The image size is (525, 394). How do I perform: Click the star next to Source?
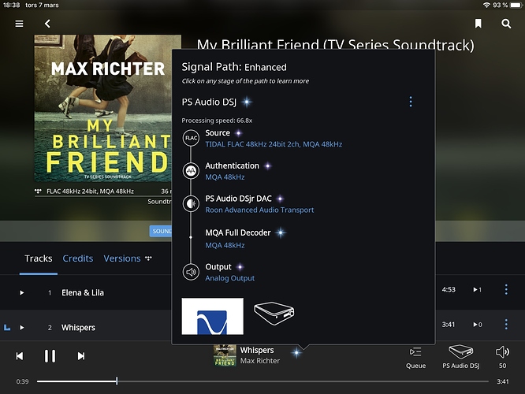point(238,133)
